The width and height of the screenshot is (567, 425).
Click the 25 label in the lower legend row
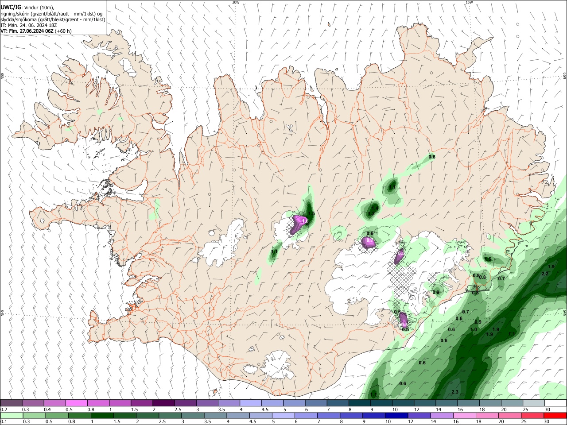point(524,421)
